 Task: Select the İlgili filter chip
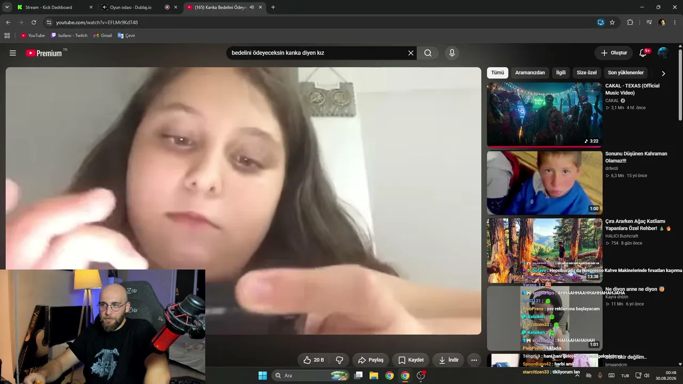coord(561,73)
